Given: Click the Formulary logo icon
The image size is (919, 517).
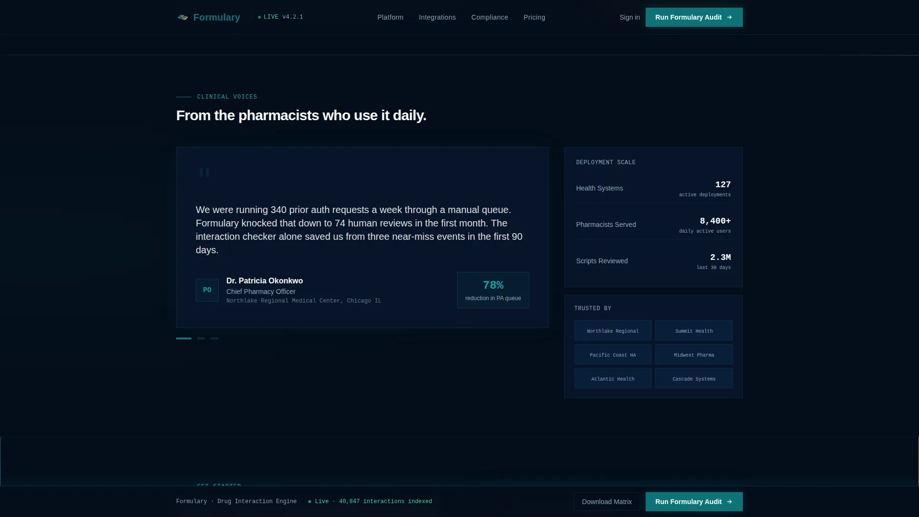Looking at the screenshot, I should point(183,17).
